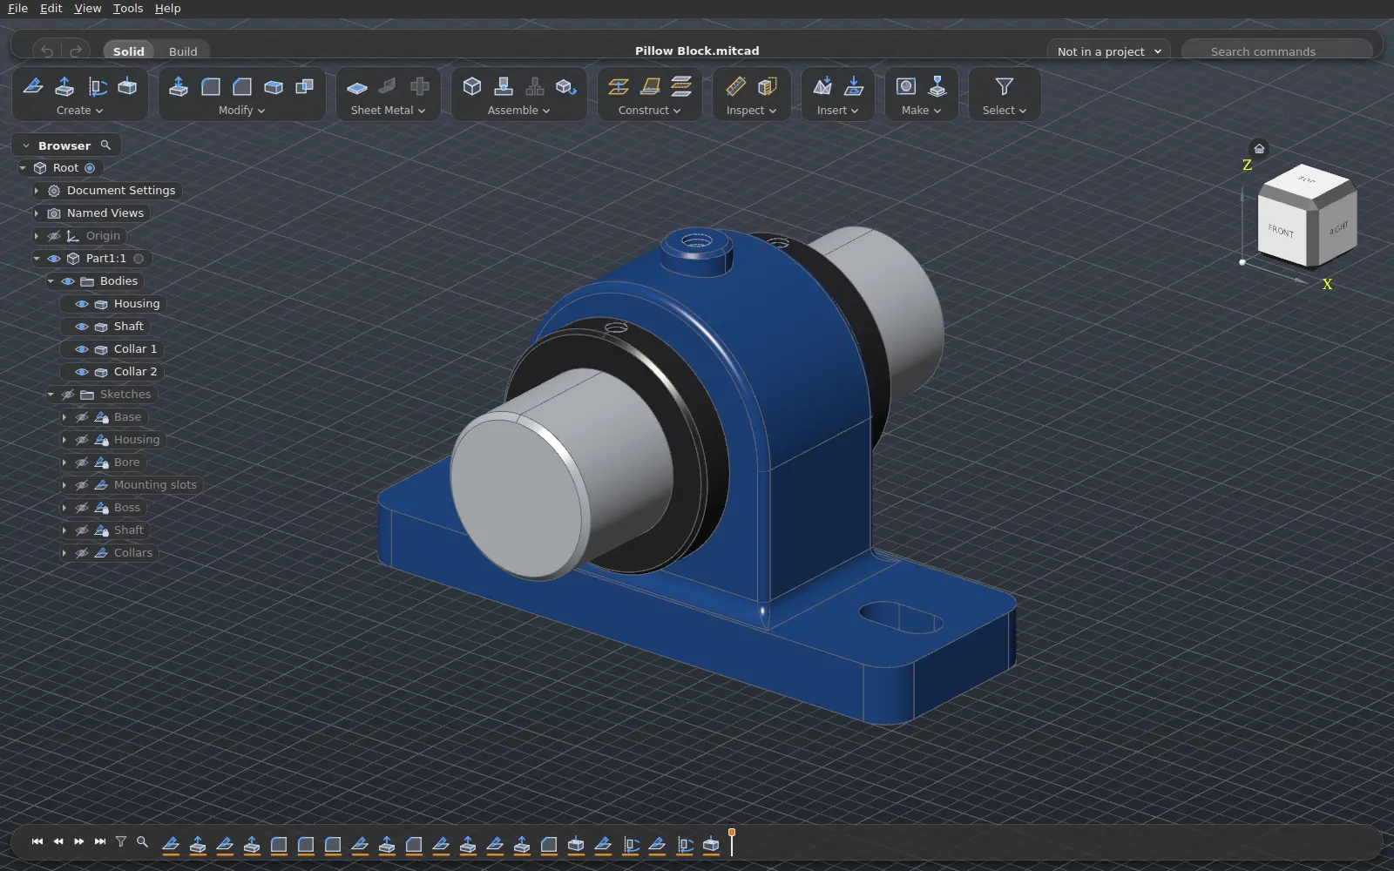Switch to the Build workspace tab
This screenshot has height=871, width=1394.
coord(183,51)
